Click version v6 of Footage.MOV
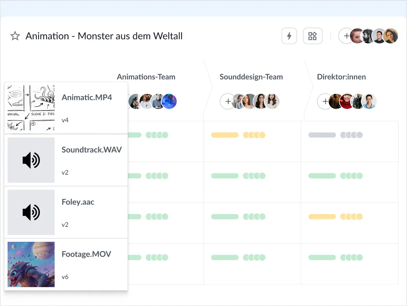This screenshot has height=306, width=407. click(65, 277)
